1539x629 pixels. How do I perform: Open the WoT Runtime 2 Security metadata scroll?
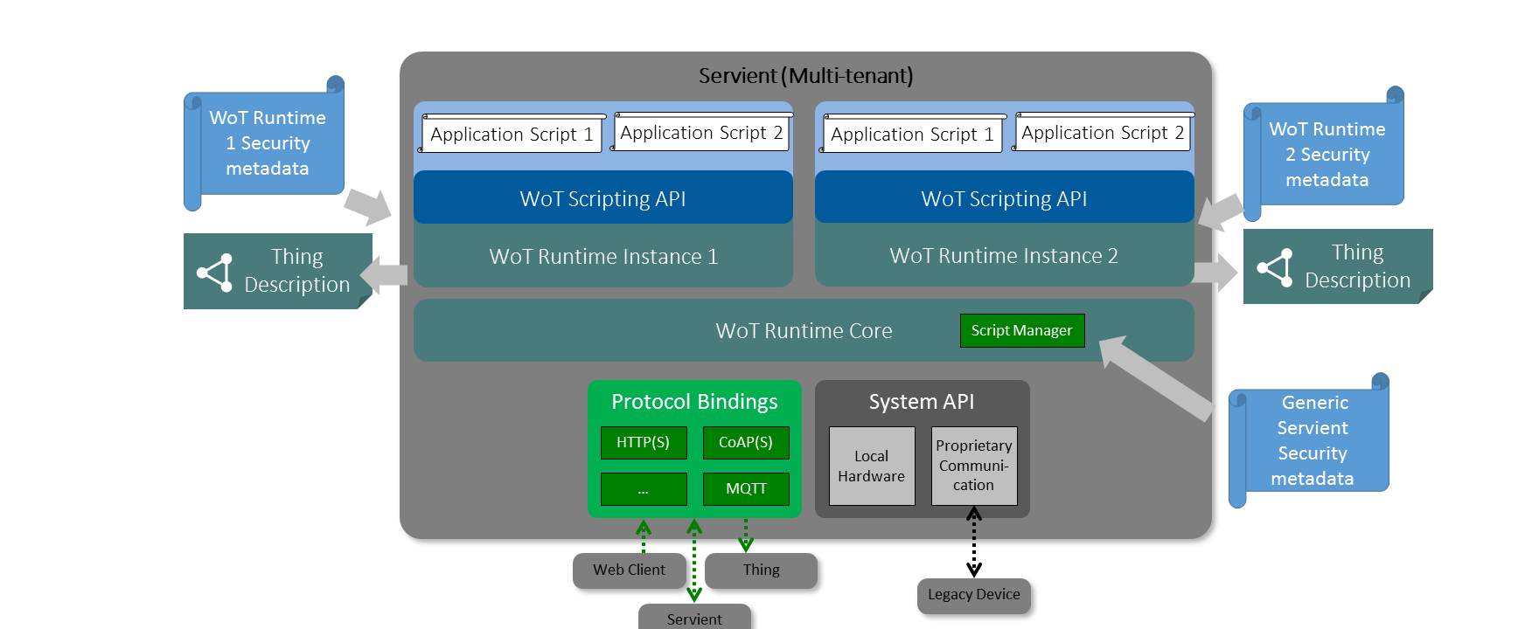(1326, 155)
